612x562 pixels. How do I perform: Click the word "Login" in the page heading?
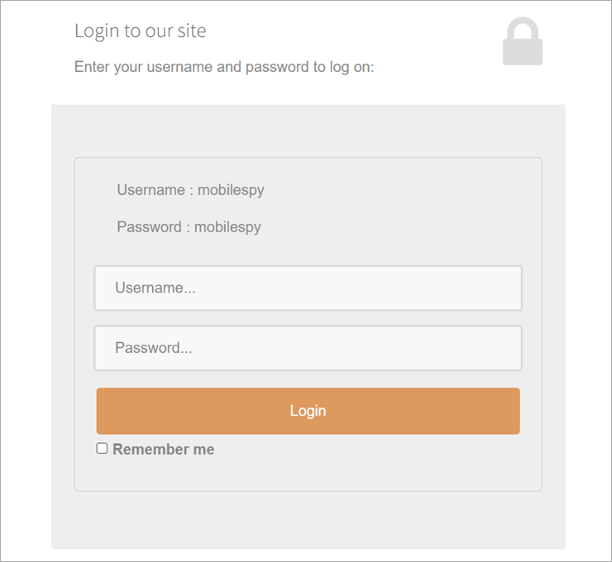[x=96, y=31]
